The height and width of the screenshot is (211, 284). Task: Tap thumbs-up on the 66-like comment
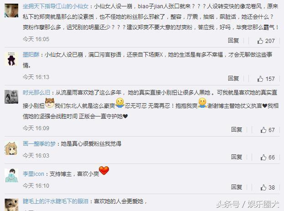point(263,157)
